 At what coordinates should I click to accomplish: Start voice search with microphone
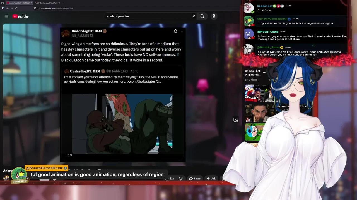click(x=214, y=16)
